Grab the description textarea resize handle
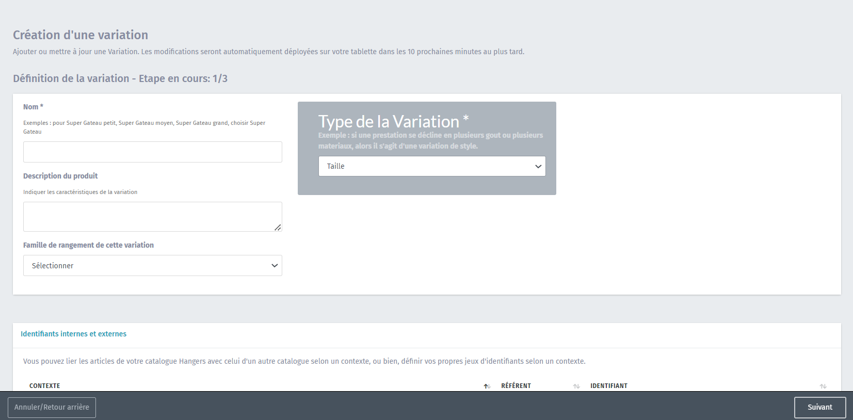Viewport: 853px width, 420px height. coord(278,228)
